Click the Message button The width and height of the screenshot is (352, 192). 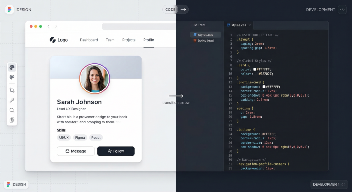tap(76, 151)
